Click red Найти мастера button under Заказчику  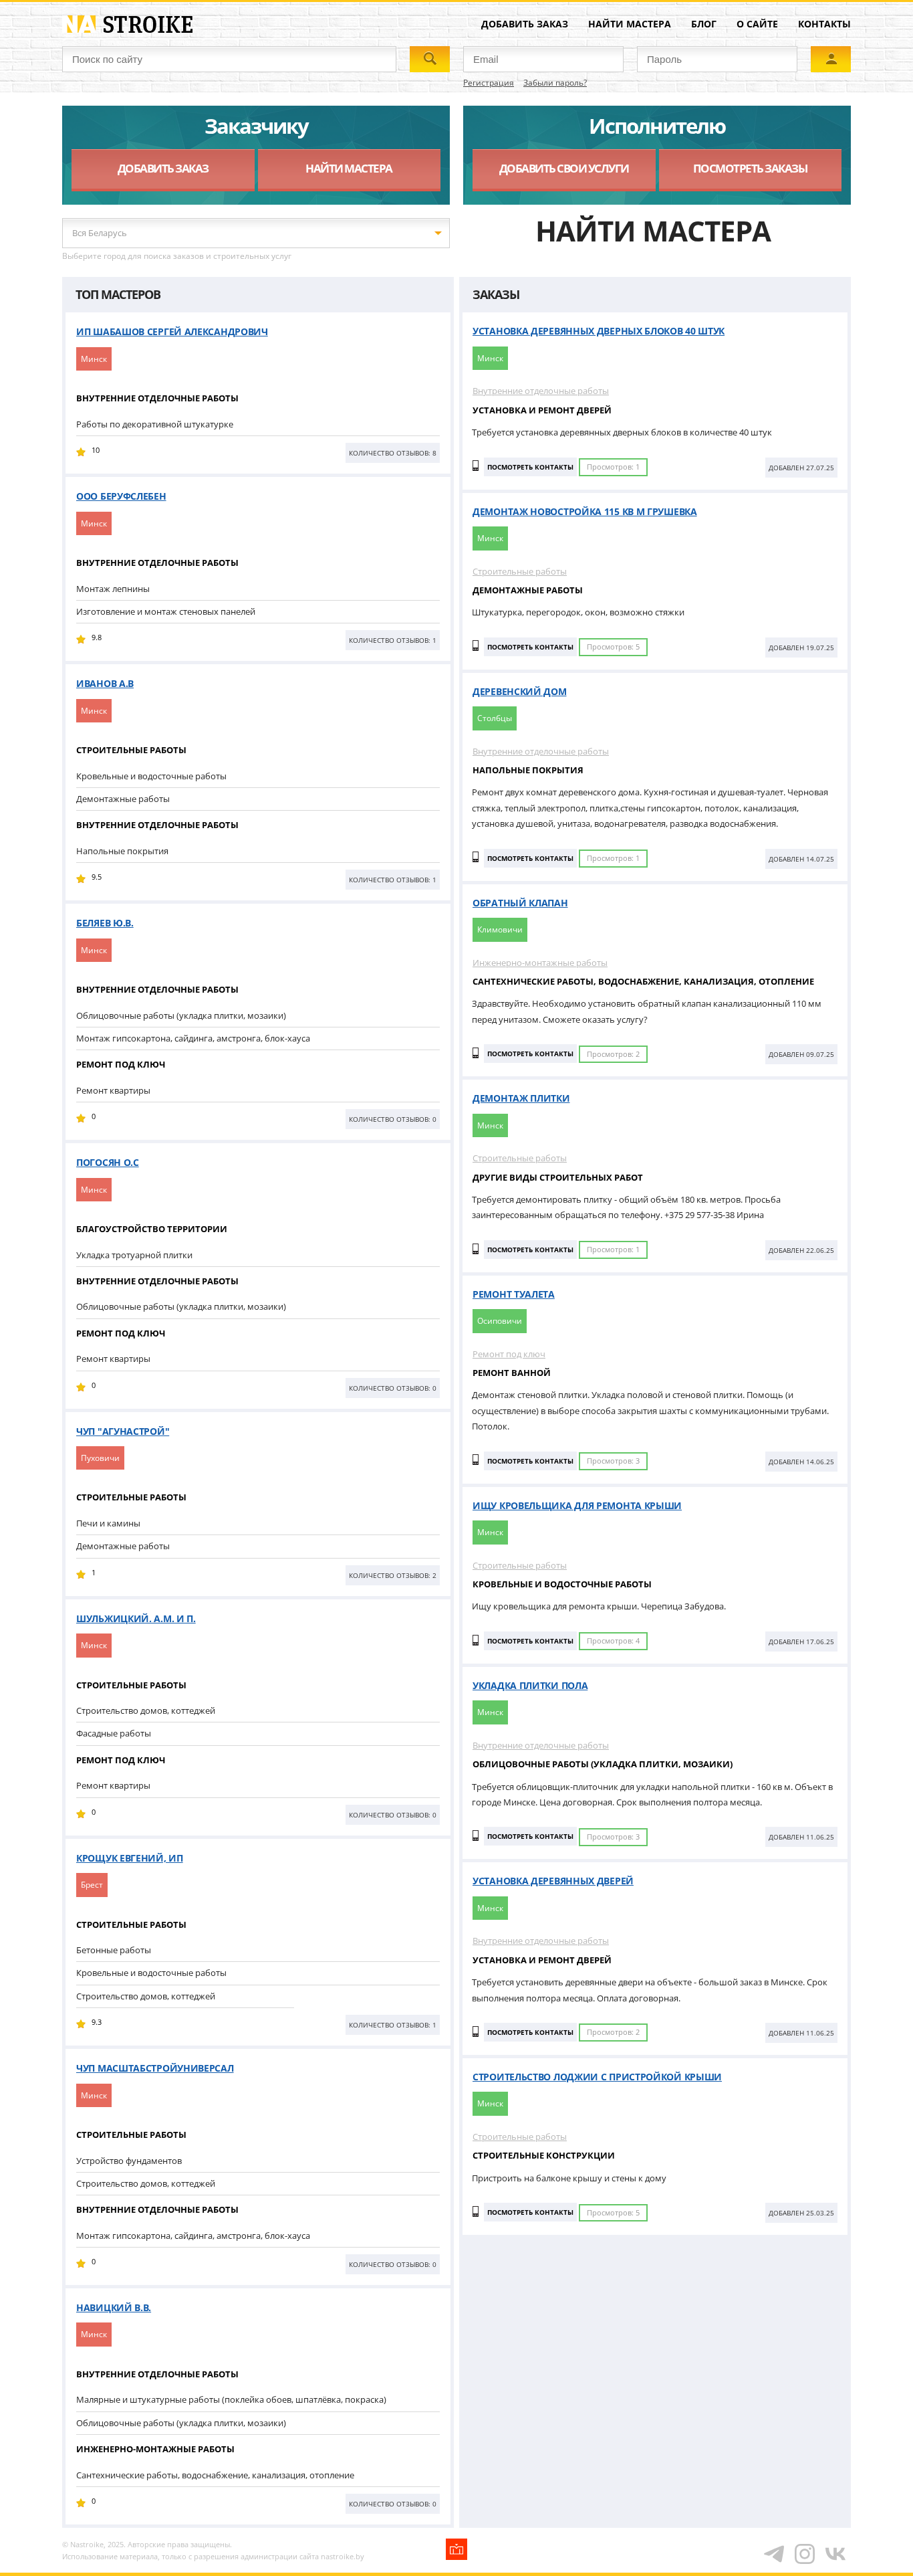click(349, 169)
